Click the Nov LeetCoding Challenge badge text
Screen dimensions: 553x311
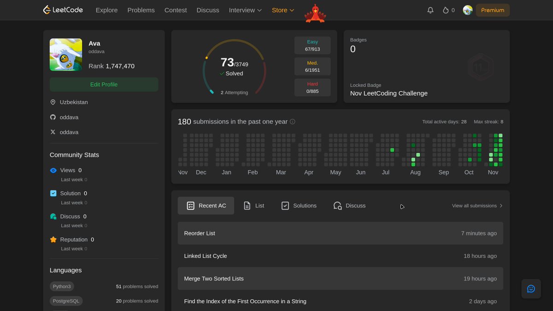(x=389, y=94)
